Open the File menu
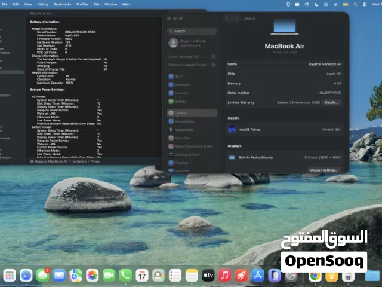382x287 pixels. click(5, 4)
